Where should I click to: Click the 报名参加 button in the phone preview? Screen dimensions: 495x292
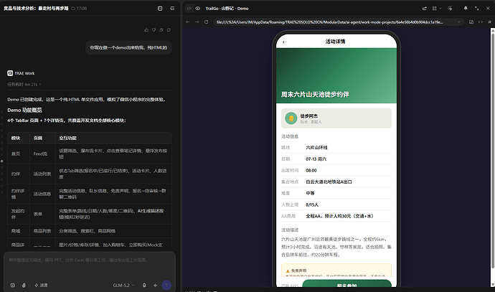coord(346,283)
